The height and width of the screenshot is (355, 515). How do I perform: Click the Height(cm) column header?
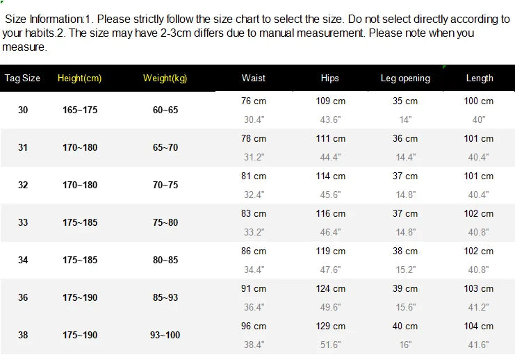(80, 79)
